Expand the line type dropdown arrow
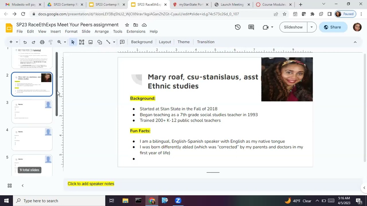The width and height of the screenshot is (367, 206). pyautogui.click(x=114, y=42)
